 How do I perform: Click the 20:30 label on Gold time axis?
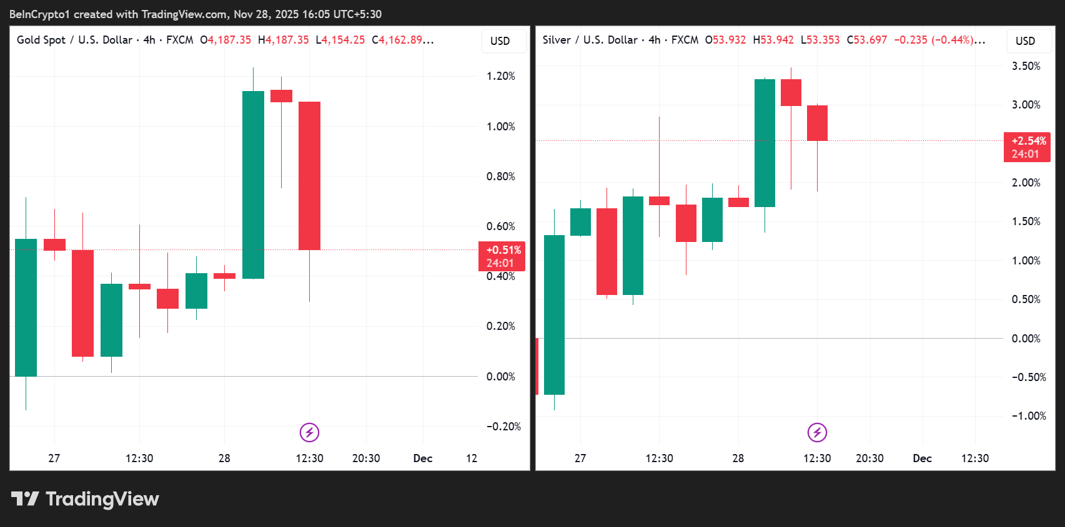click(366, 458)
